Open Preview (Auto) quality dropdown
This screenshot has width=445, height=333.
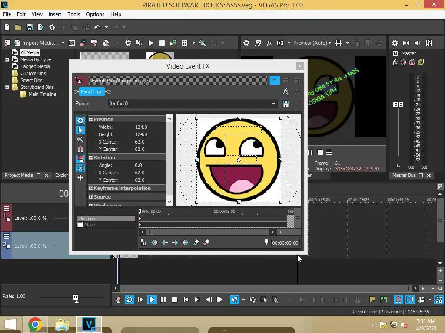(x=312, y=43)
